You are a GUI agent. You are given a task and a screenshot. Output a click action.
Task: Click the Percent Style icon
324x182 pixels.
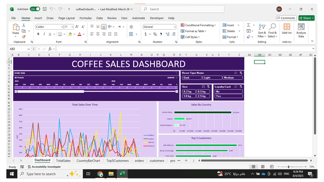155,34
